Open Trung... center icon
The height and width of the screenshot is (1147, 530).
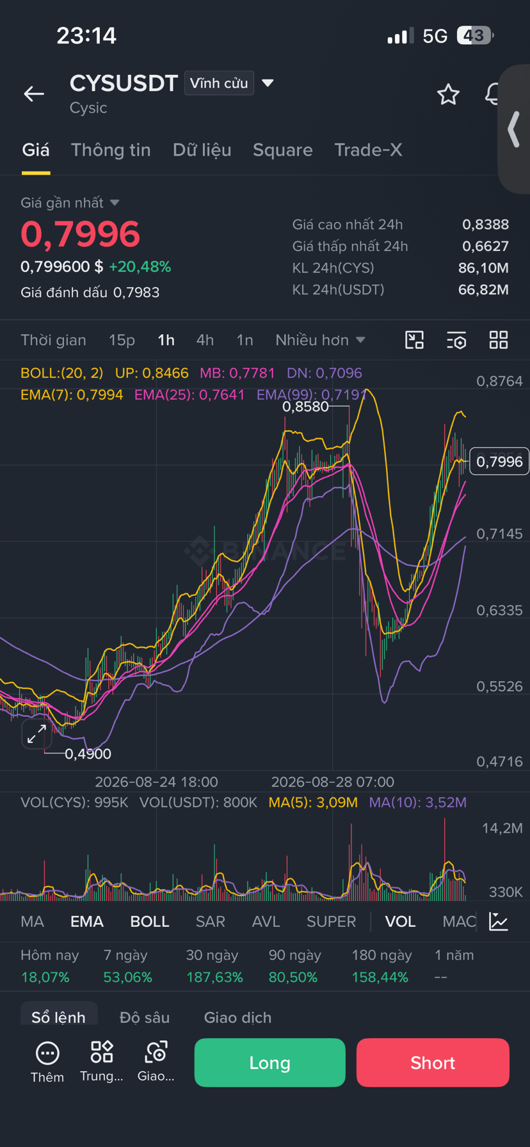click(x=102, y=1063)
